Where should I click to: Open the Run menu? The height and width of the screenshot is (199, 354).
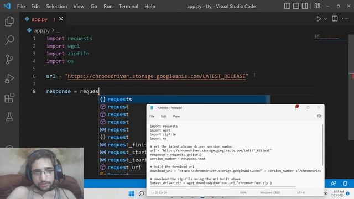click(x=108, y=6)
